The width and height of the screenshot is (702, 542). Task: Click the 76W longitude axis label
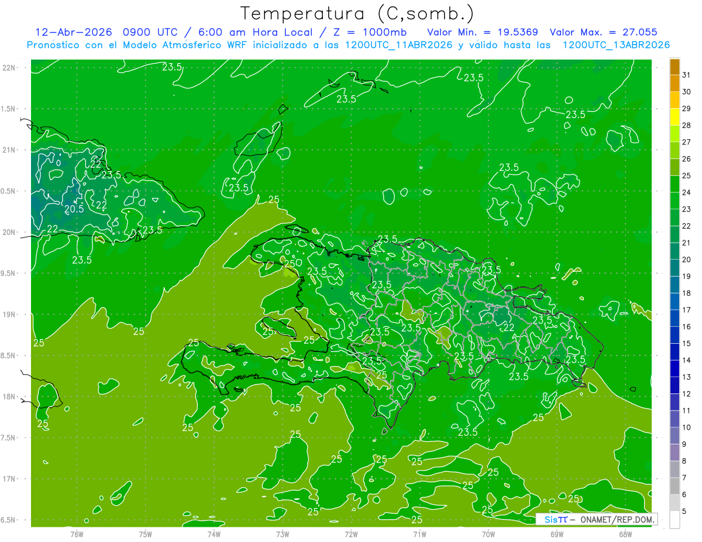77,534
